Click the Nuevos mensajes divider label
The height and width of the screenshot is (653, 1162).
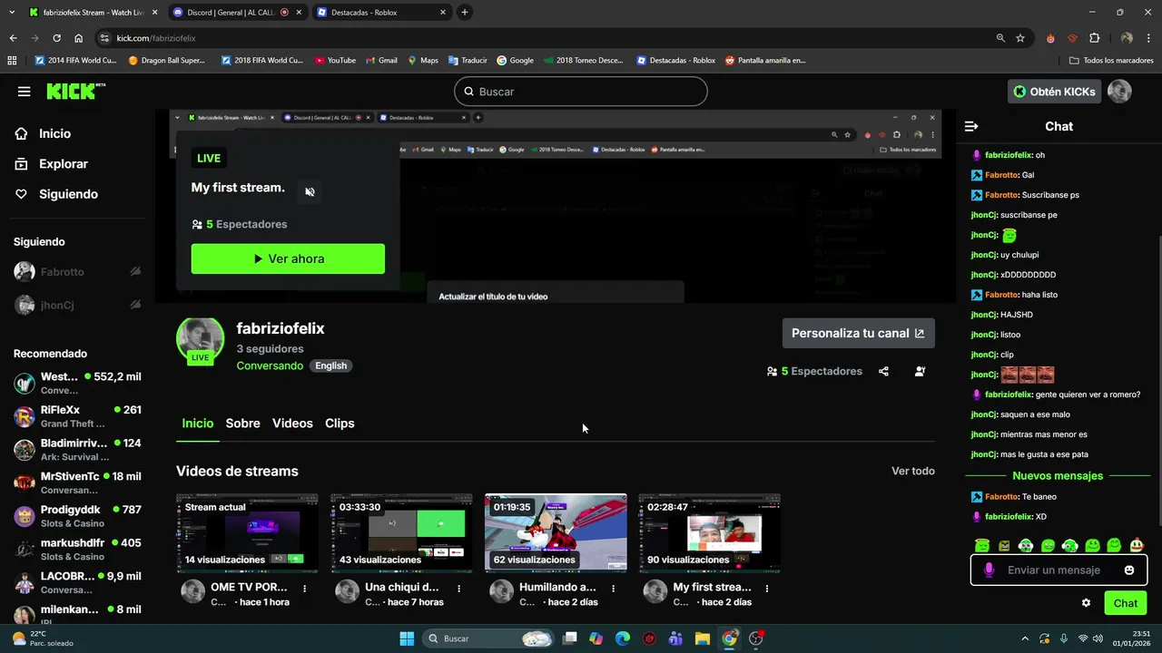pyautogui.click(x=1058, y=476)
